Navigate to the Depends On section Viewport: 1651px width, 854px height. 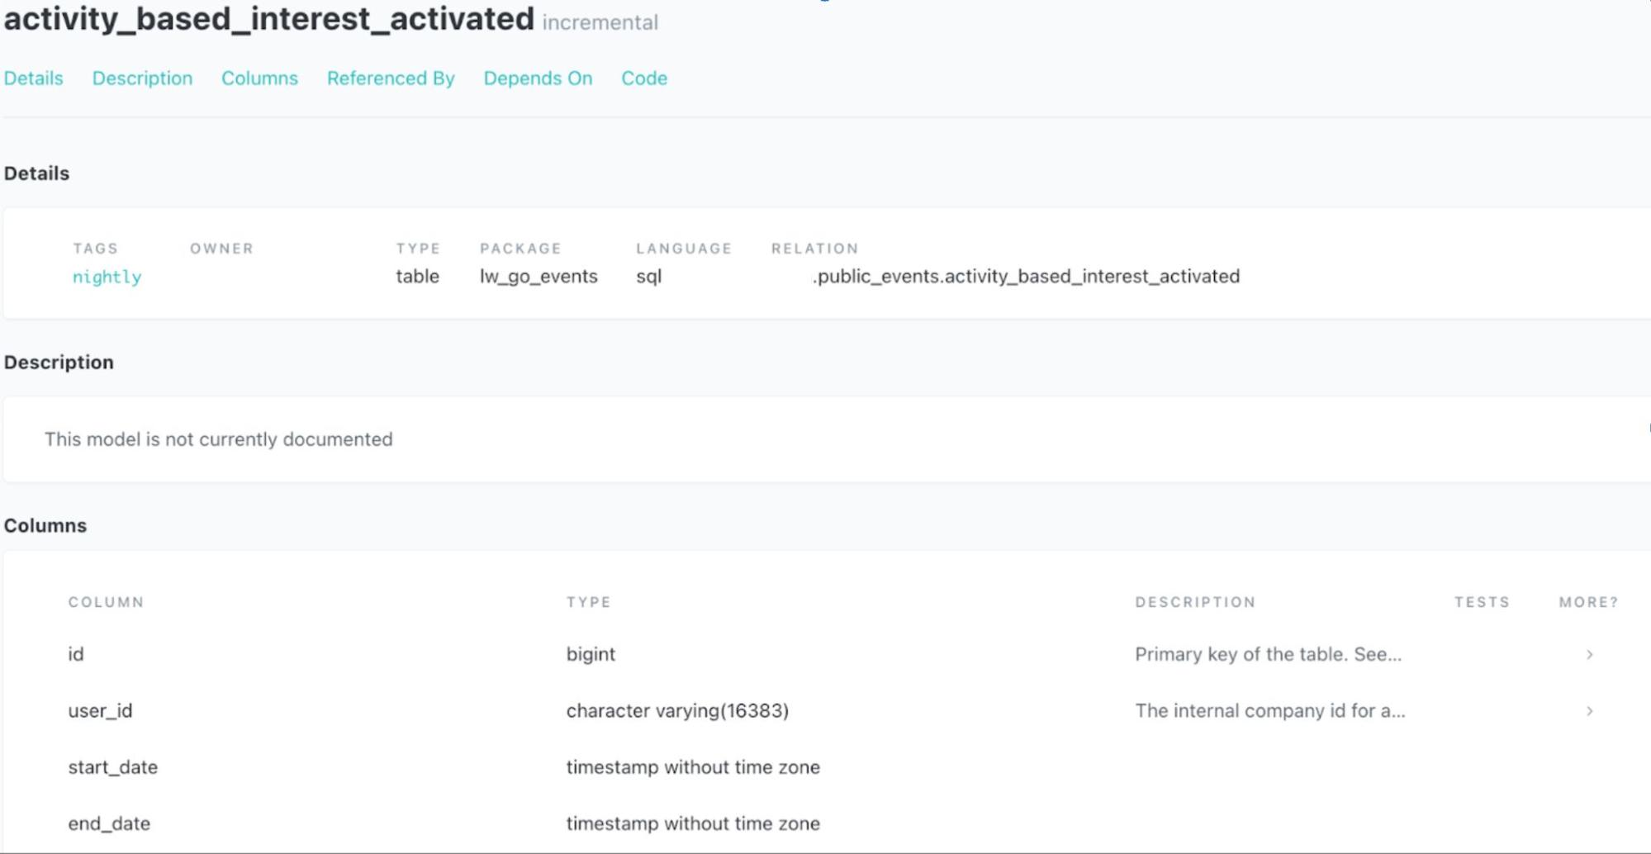(x=538, y=78)
